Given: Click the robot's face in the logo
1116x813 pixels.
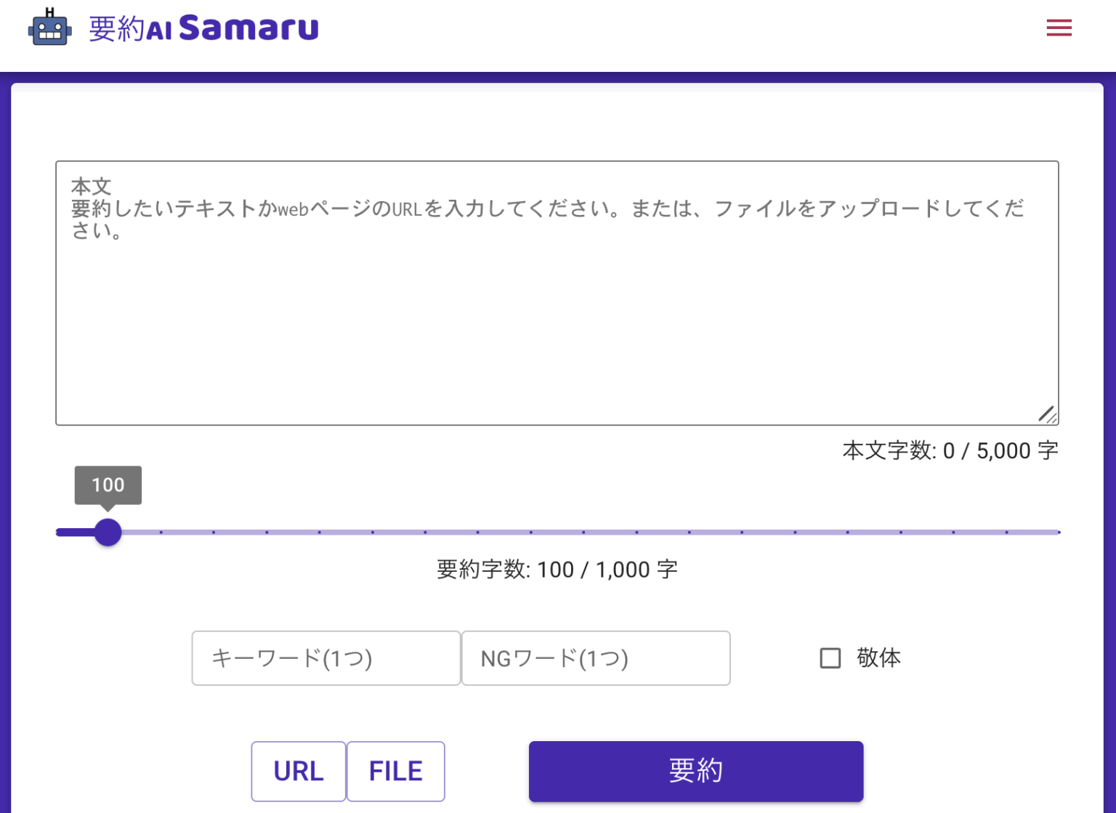Looking at the screenshot, I should (x=48, y=31).
